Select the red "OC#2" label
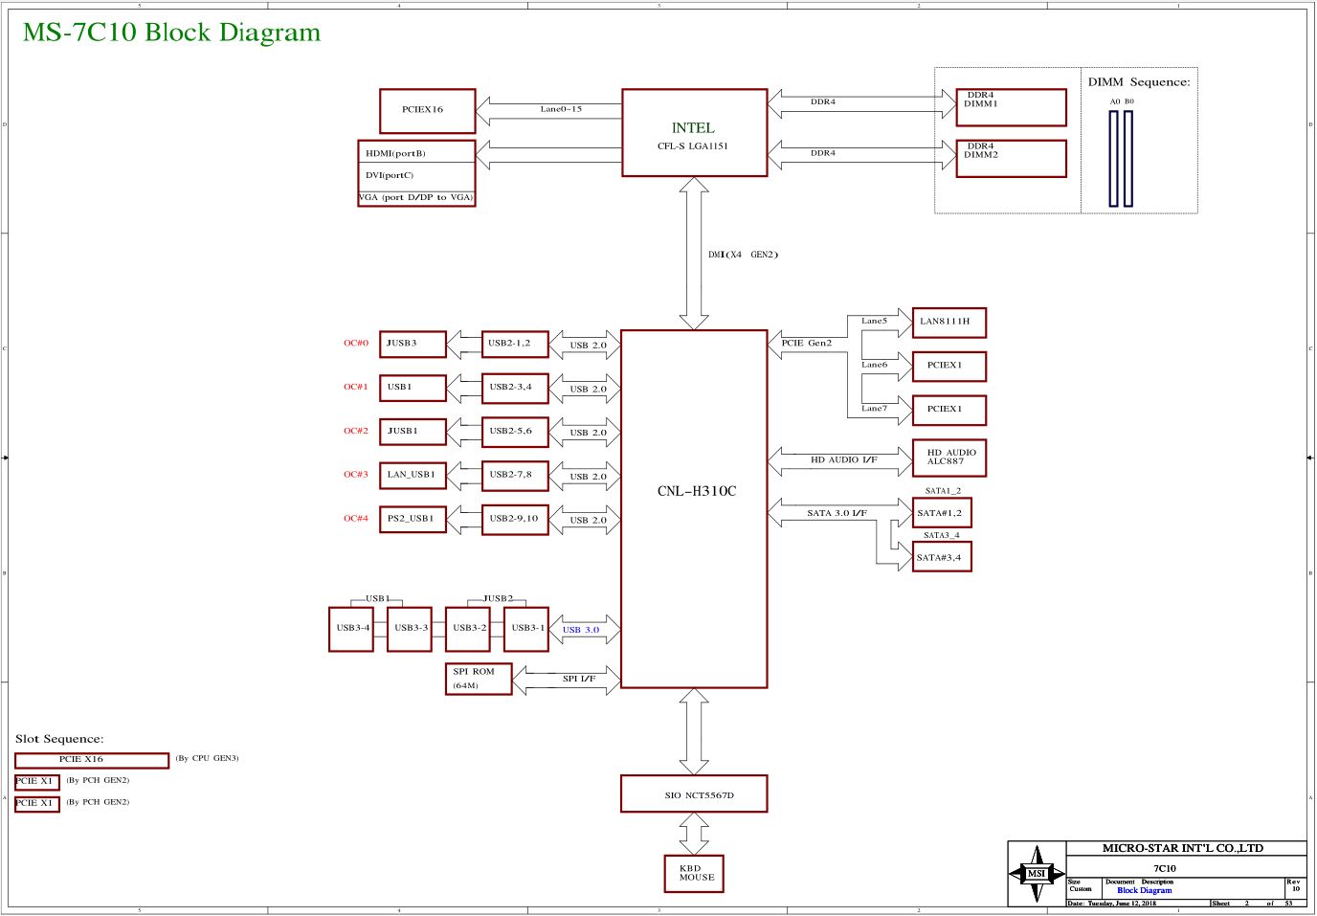The image size is (1317, 916). [356, 431]
